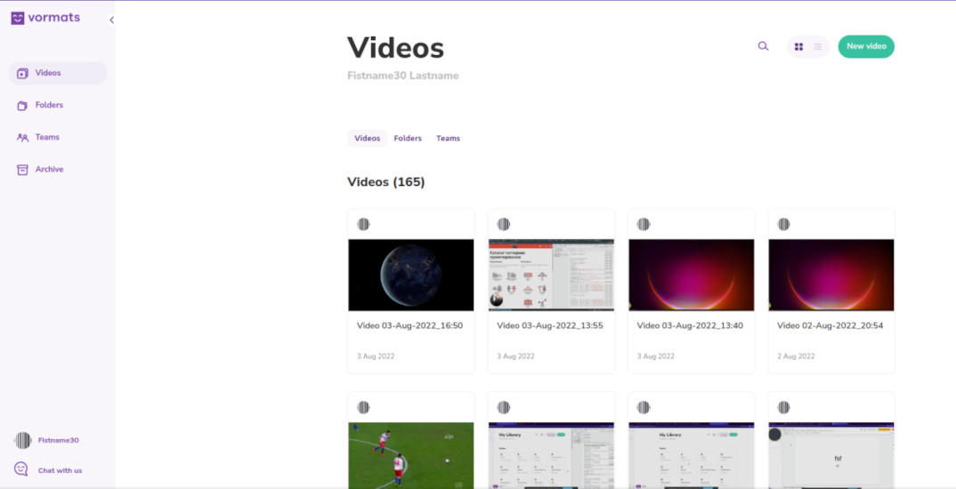956x489 pixels.
Task: Click the Video 03-Aug-2022_13:55 title
Action: (x=549, y=325)
